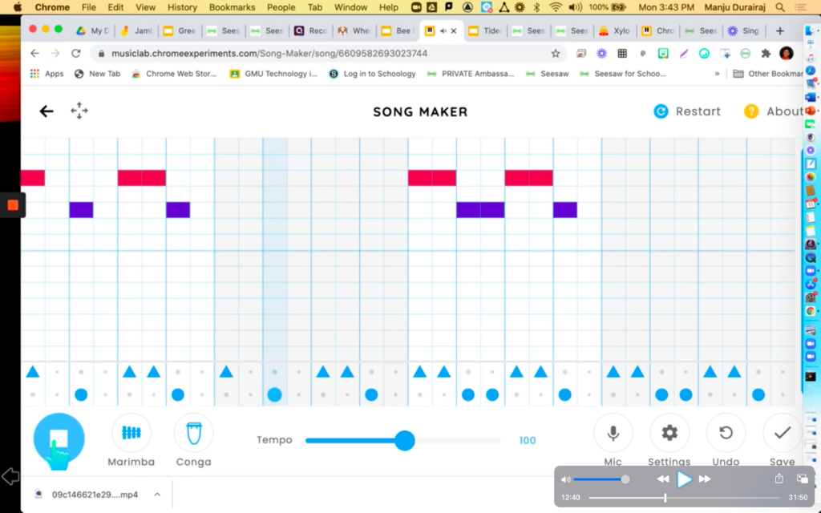Click the Mic recording icon

point(613,433)
